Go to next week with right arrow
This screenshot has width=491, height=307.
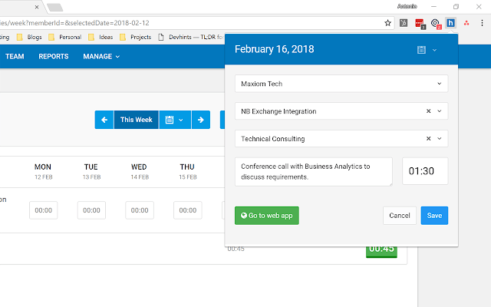pos(201,120)
